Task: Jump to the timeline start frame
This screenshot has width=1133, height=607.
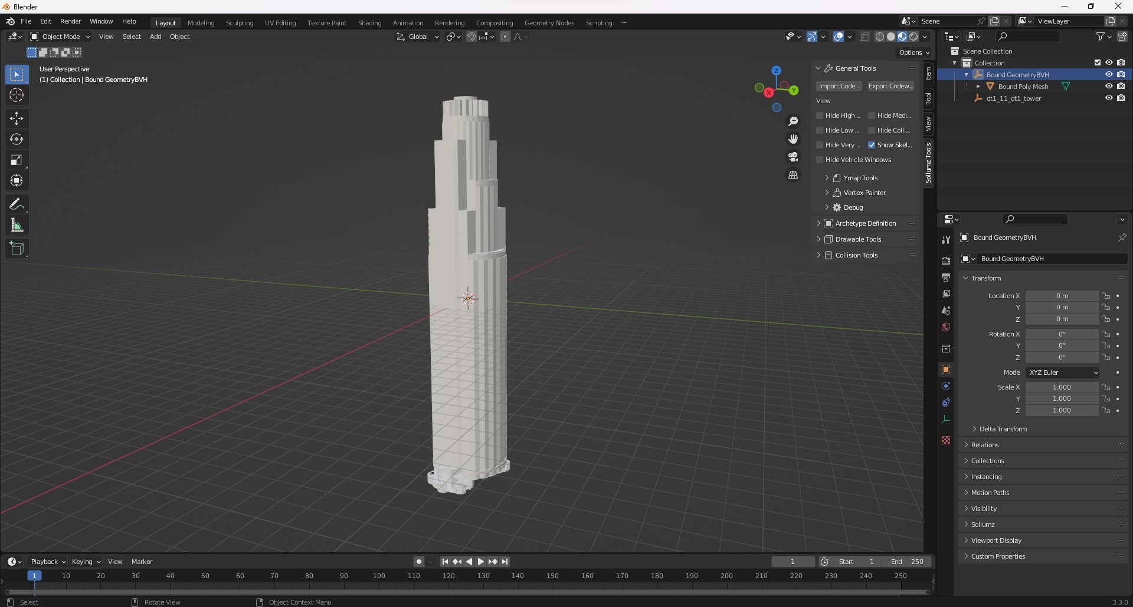Action: tap(445, 562)
